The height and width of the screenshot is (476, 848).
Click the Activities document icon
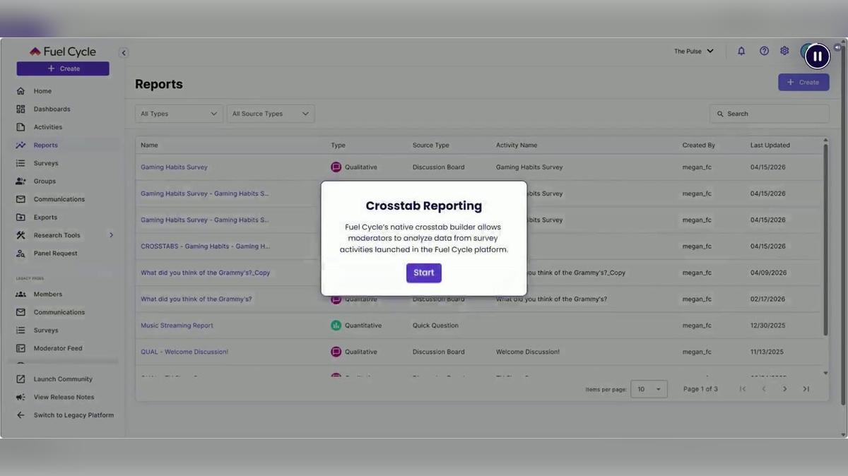coord(20,127)
